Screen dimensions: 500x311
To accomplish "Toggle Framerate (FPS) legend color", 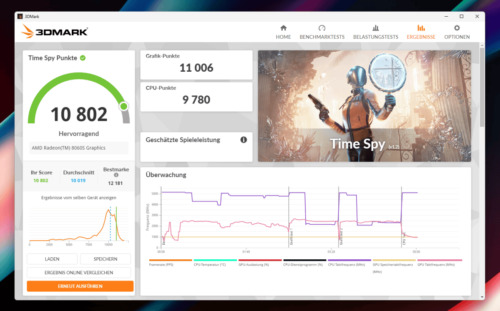I will click(171, 260).
